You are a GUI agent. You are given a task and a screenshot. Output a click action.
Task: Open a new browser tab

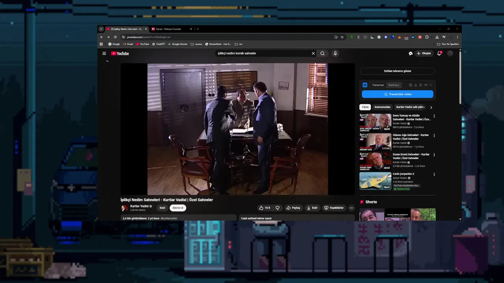pyautogui.click(x=198, y=29)
